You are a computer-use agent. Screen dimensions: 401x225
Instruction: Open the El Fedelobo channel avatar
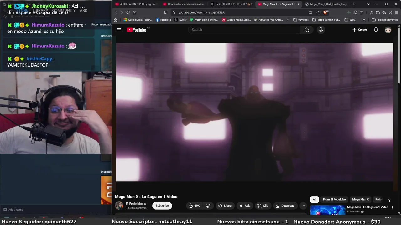[119, 205]
